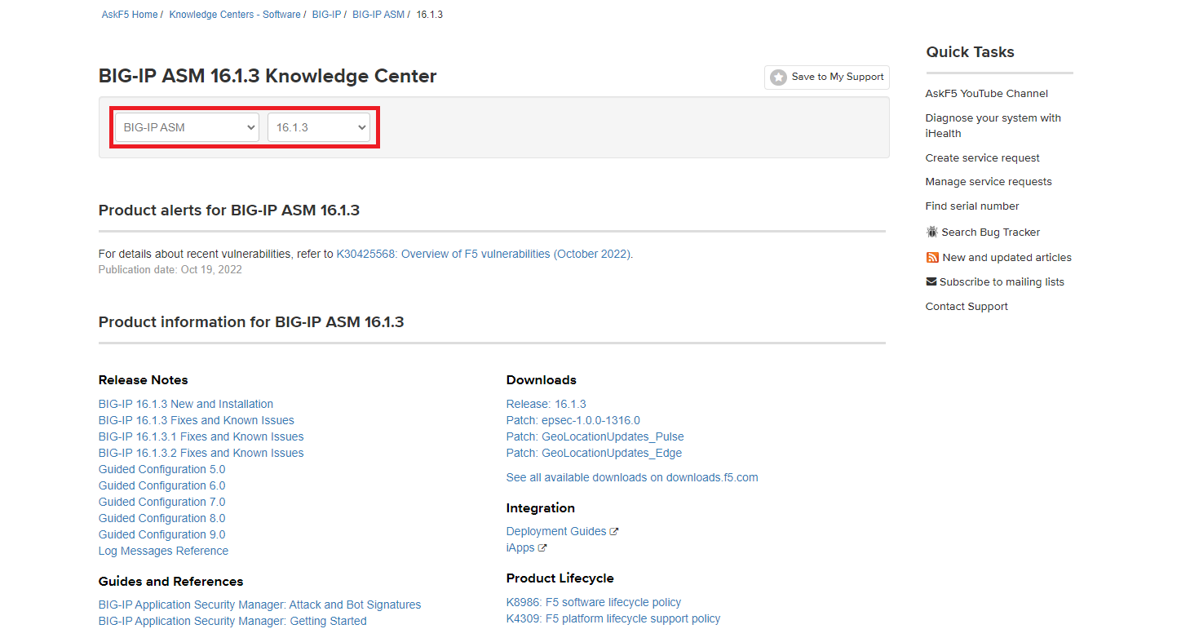This screenshot has height=629, width=1190.
Task: Open Guided Configuration 5.0 link
Action: point(161,469)
